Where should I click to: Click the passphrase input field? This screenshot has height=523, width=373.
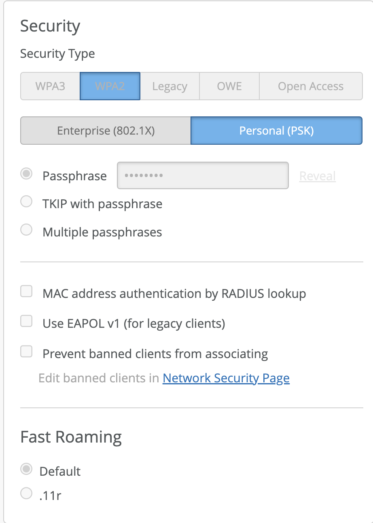point(202,175)
